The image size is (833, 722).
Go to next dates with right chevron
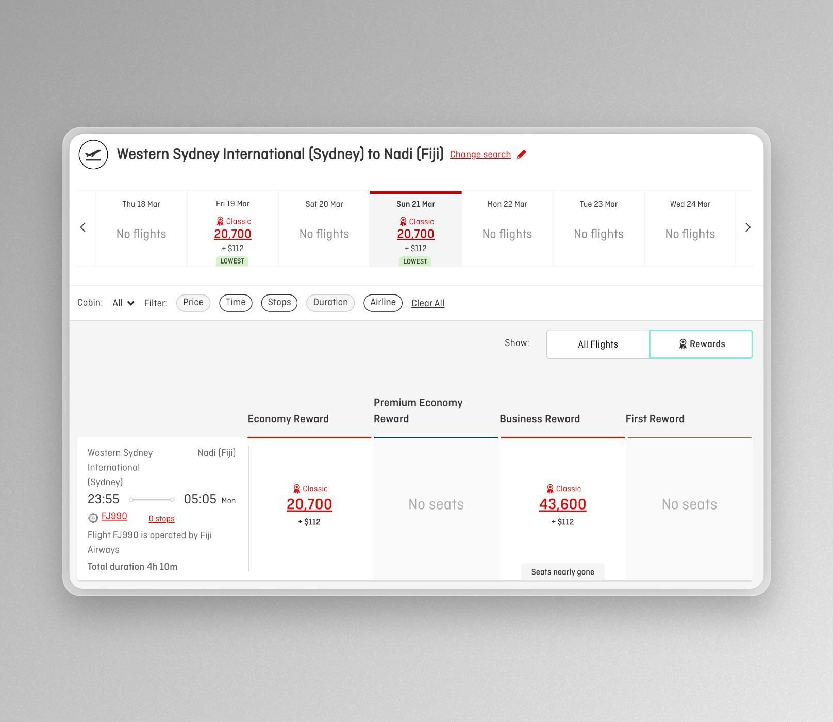point(748,227)
